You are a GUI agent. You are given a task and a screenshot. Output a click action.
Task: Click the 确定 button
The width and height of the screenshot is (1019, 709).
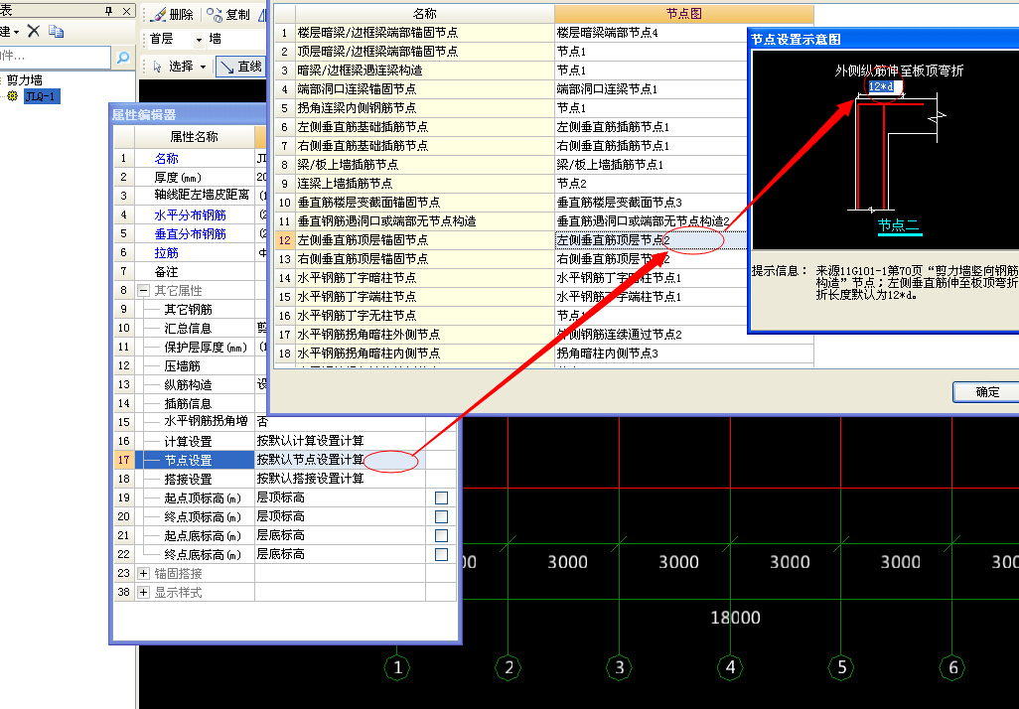tap(986, 392)
